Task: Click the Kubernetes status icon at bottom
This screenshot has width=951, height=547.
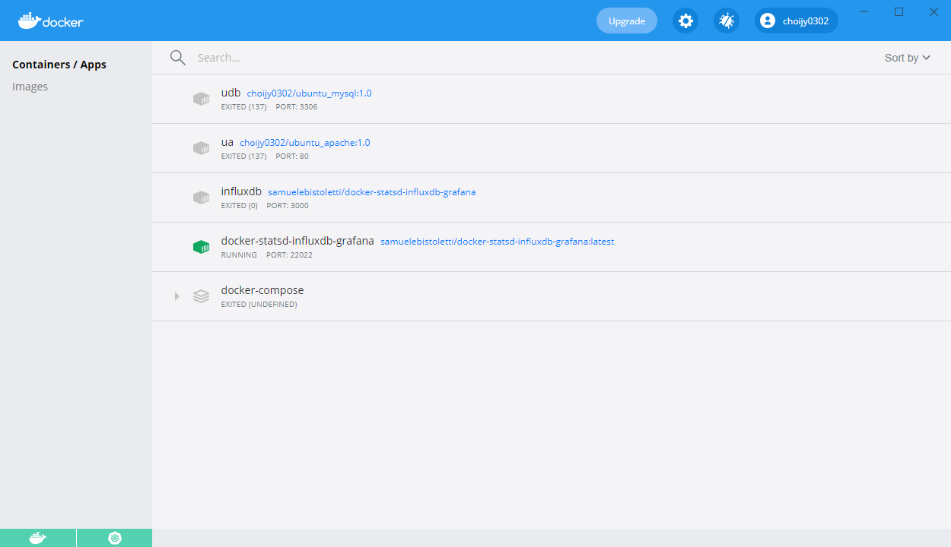Action: pyautogui.click(x=115, y=538)
